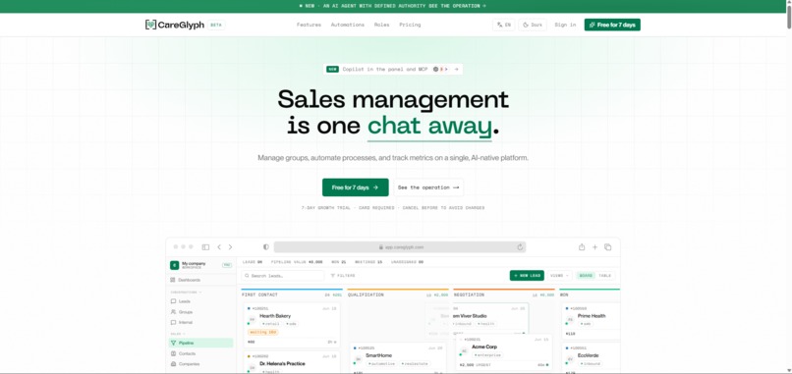Collapse the Conversations sidebar section
This screenshot has width=792, height=374.
[186, 293]
